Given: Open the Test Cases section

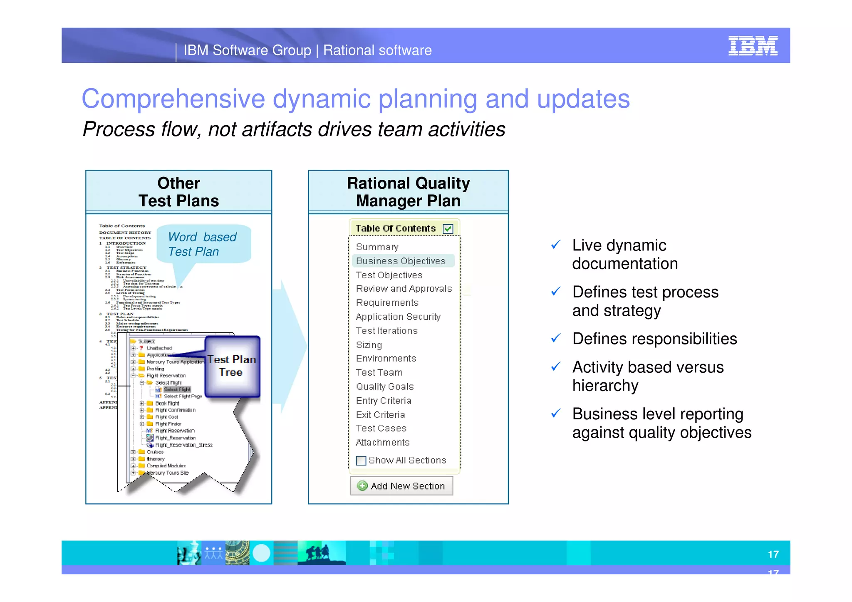Looking at the screenshot, I should coord(381,429).
